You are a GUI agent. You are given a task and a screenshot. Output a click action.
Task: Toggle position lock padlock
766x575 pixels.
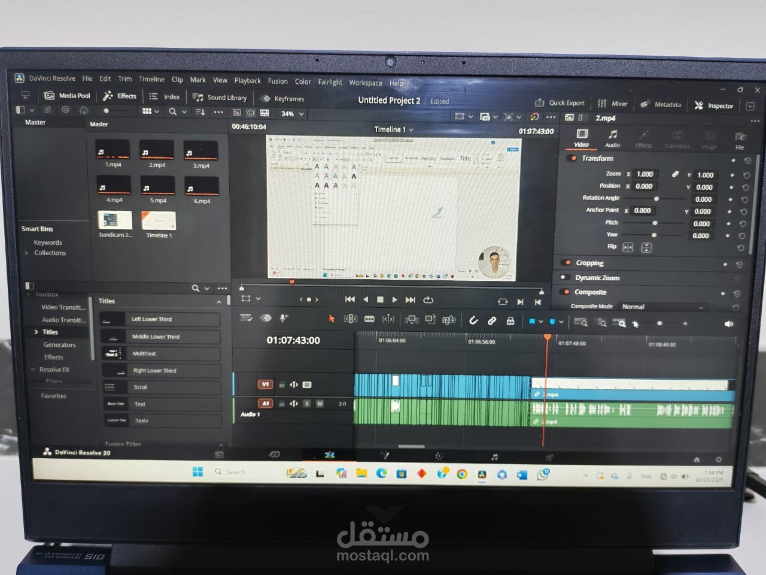click(510, 321)
